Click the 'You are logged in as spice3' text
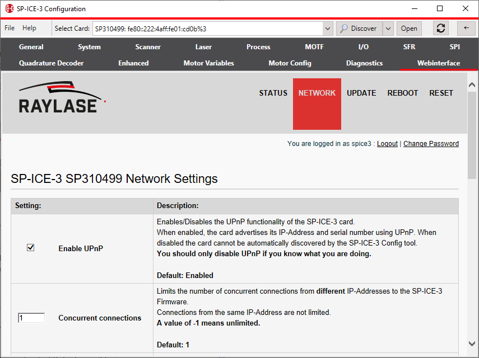Image resolution: width=479 pixels, height=358 pixels. pos(329,144)
